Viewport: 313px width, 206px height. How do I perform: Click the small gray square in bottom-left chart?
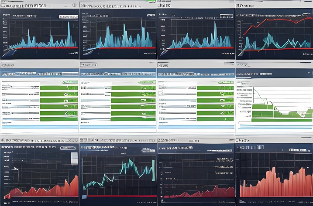point(74,156)
